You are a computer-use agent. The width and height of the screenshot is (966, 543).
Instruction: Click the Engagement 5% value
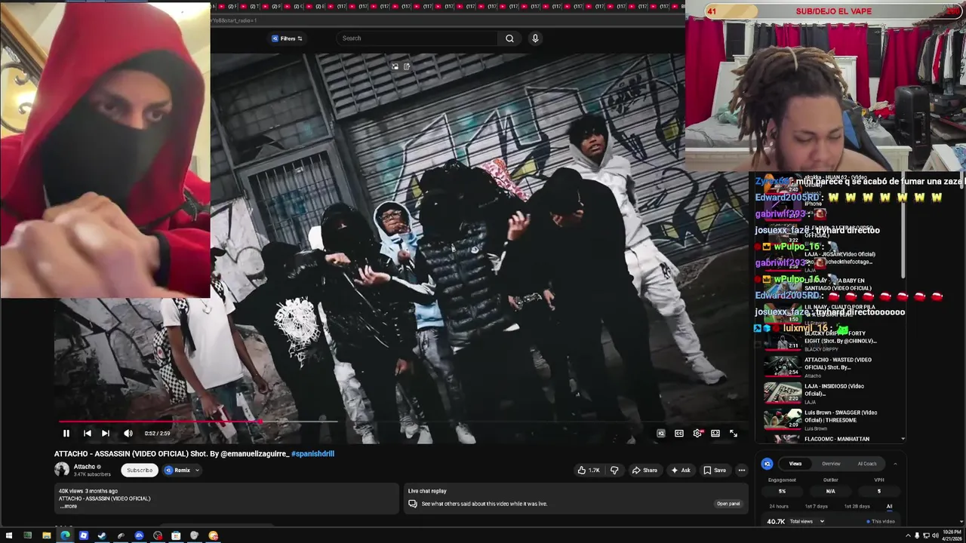782,491
